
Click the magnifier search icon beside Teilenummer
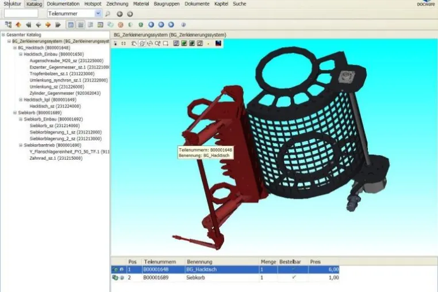(x=107, y=14)
